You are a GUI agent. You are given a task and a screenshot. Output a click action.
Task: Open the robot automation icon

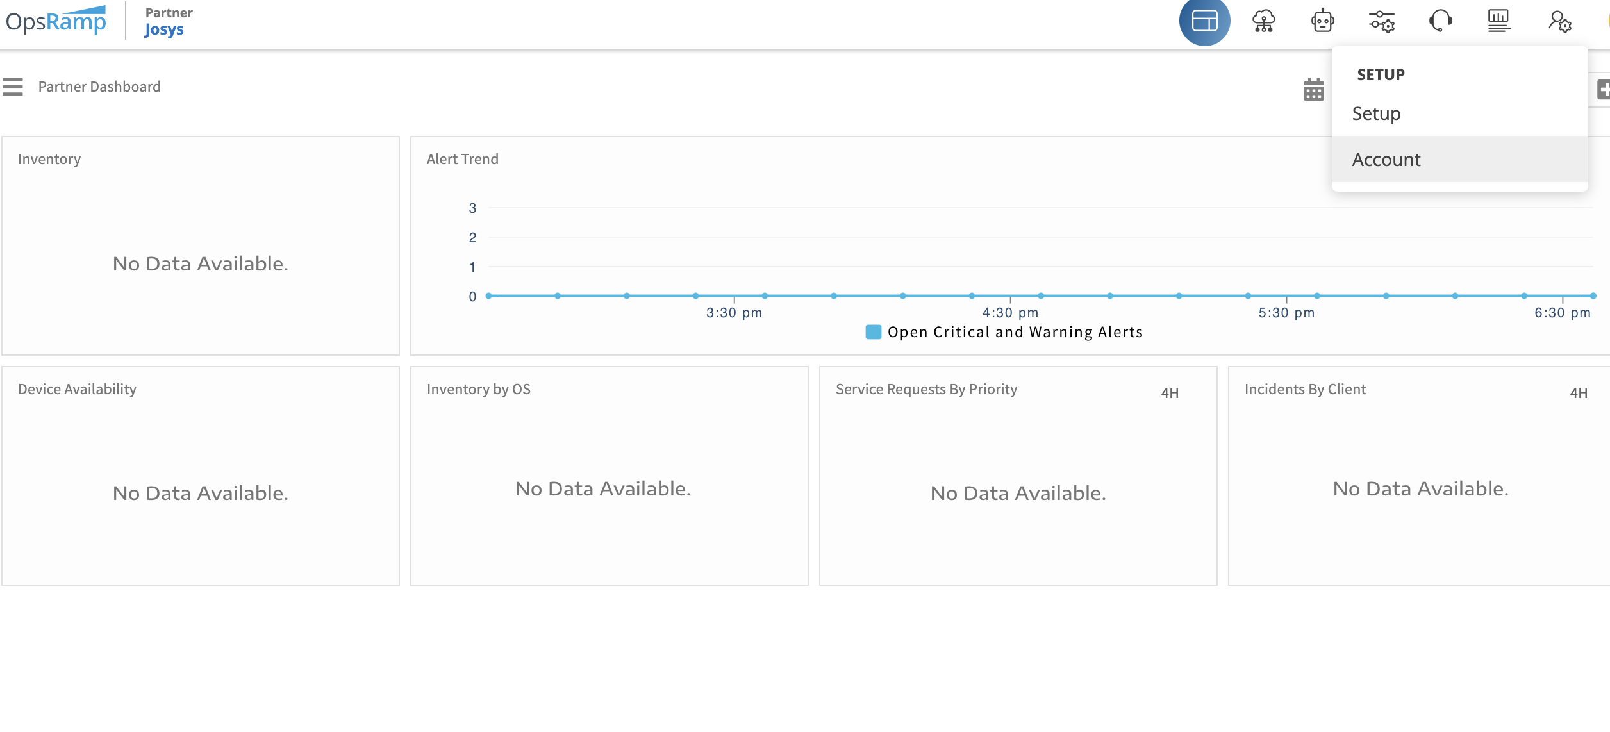click(1322, 22)
